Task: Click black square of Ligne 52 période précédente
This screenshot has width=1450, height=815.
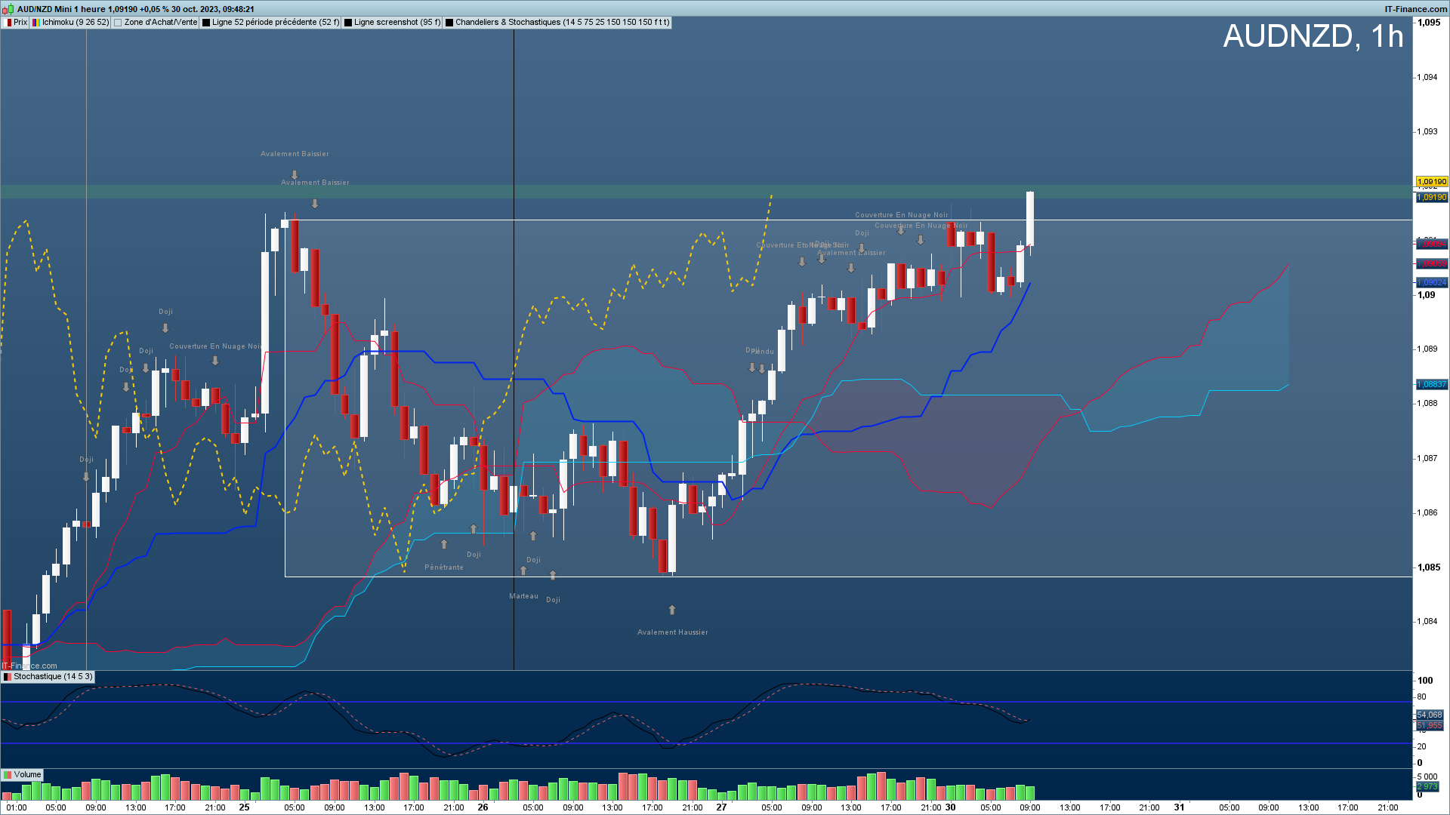Action: 206,23
